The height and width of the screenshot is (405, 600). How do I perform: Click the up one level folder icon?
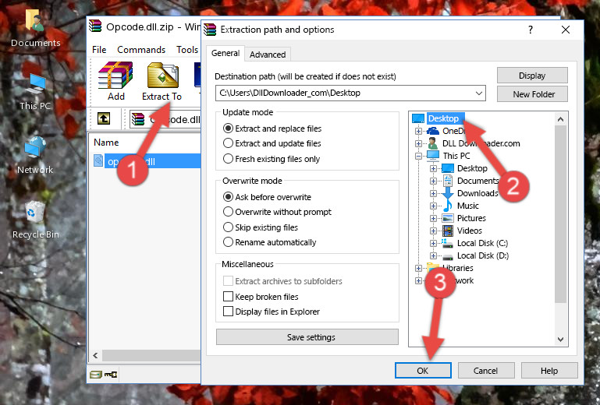[104, 119]
